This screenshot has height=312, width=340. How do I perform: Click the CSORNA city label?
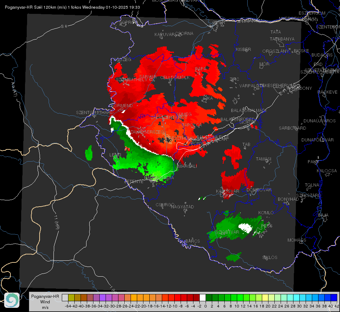pyautogui.click(x=184, y=34)
